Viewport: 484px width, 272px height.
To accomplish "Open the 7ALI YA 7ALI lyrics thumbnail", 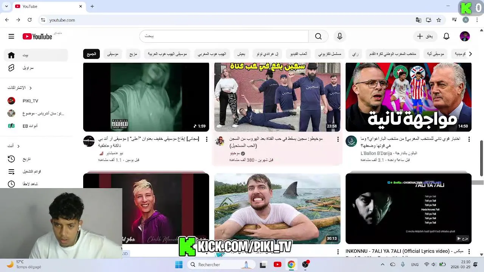I will (408, 209).
